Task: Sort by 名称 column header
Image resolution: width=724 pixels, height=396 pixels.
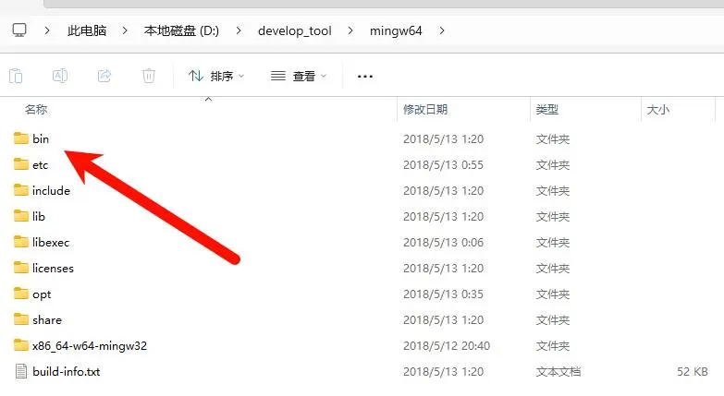Action: pyautogui.click(x=36, y=110)
